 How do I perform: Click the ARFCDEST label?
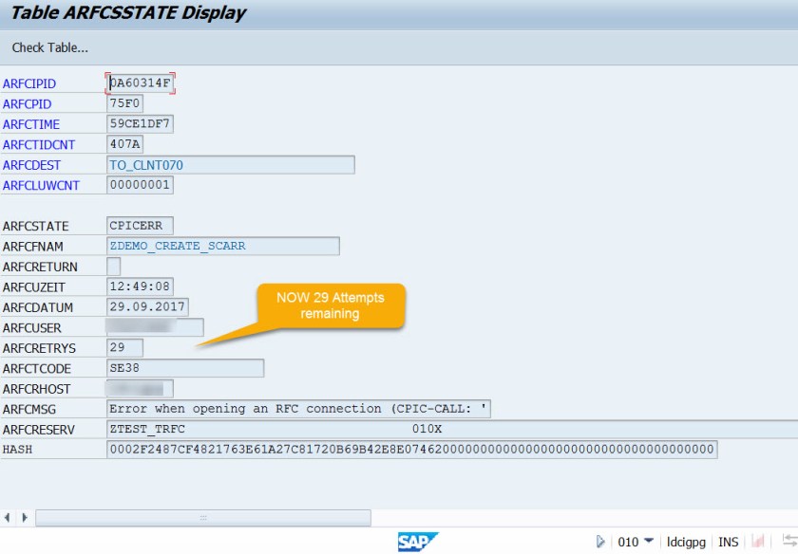(31, 165)
